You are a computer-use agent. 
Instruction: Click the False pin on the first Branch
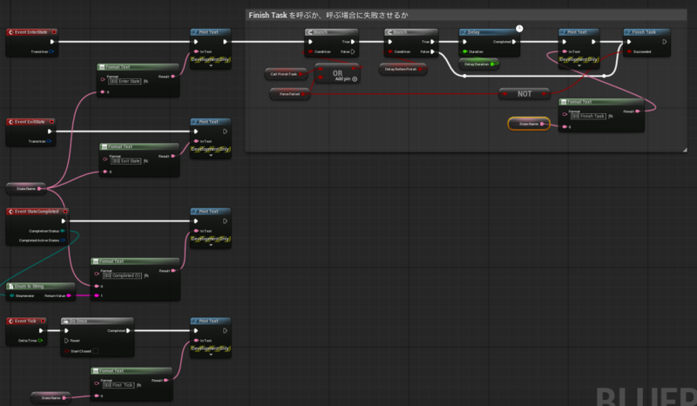[x=353, y=51]
